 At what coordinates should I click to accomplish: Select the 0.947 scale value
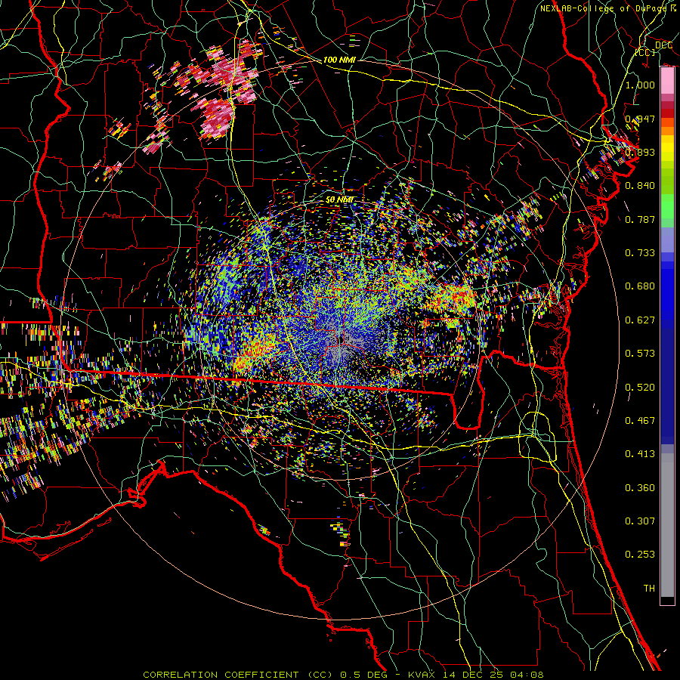(x=640, y=119)
